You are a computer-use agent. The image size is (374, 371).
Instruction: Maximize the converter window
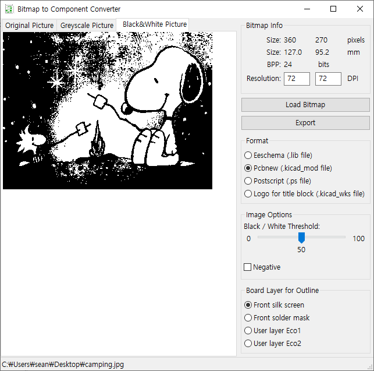333,9
